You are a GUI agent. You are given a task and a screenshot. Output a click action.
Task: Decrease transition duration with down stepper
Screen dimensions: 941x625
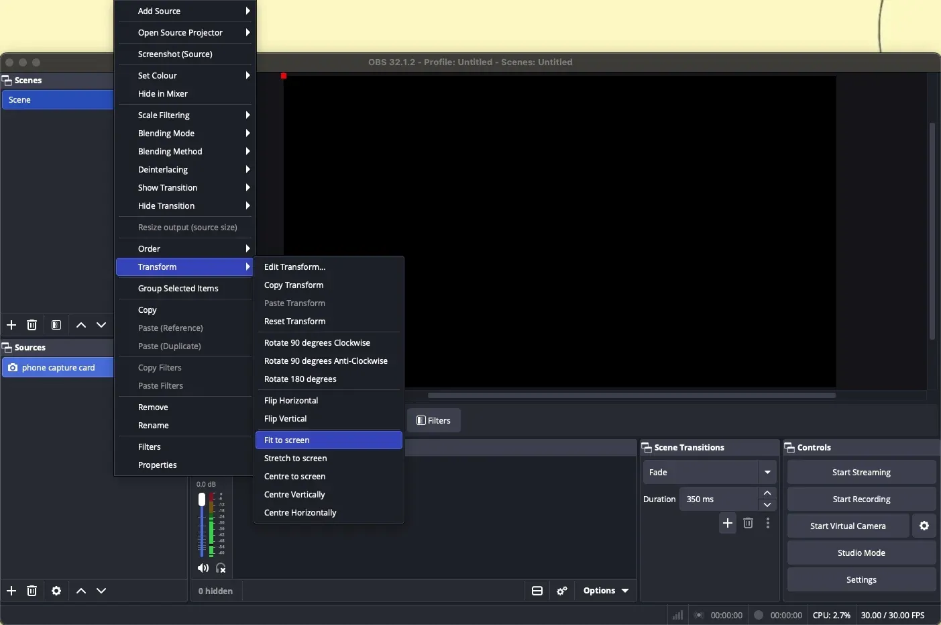768,506
